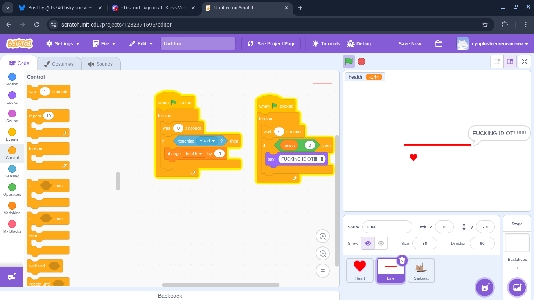Click the See Project Page button

(x=271, y=44)
